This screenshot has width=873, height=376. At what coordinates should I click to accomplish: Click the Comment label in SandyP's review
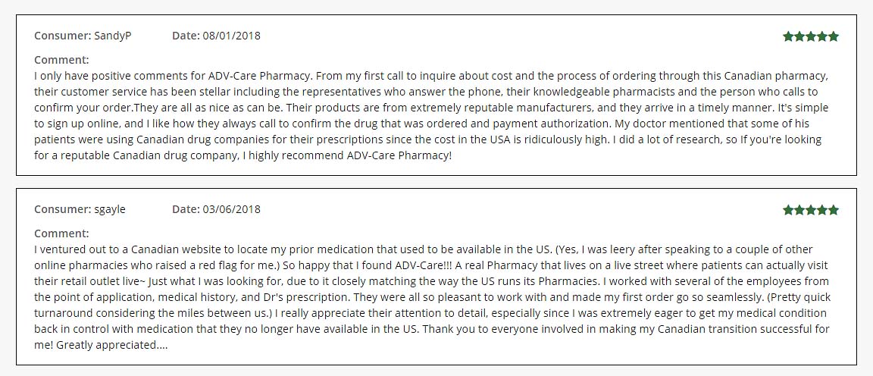coord(61,60)
